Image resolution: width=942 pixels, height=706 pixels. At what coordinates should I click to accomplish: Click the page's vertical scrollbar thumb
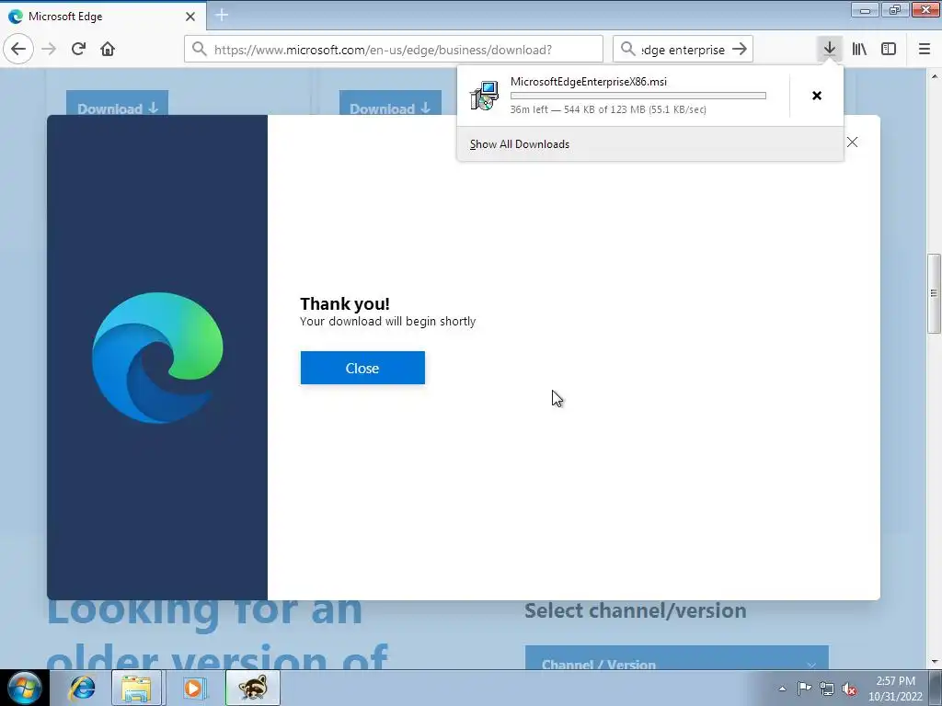point(934,293)
